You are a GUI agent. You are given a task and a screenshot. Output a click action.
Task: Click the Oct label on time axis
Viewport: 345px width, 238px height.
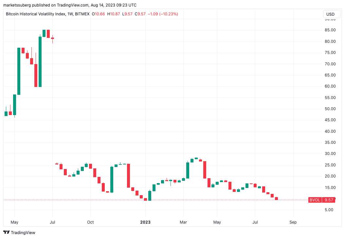pyautogui.click(x=90, y=222)
